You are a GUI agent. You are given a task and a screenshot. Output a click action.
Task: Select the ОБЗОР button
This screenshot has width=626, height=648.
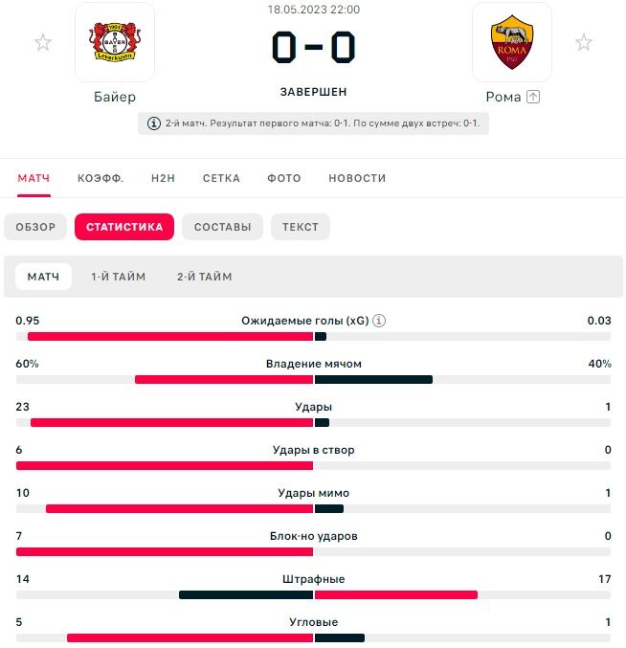(35, 227)
